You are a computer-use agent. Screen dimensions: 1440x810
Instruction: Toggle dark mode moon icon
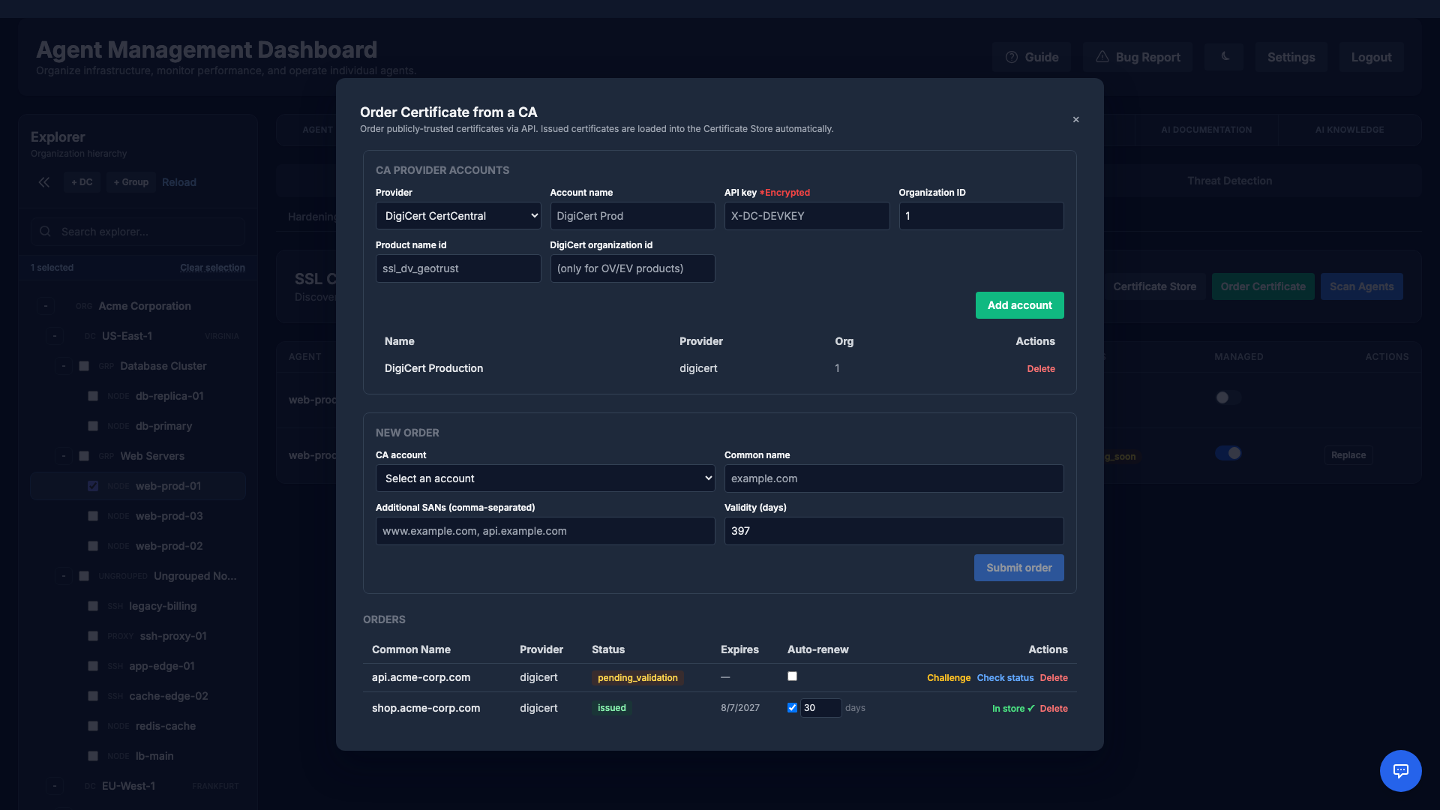click(x=1224, y=57)
